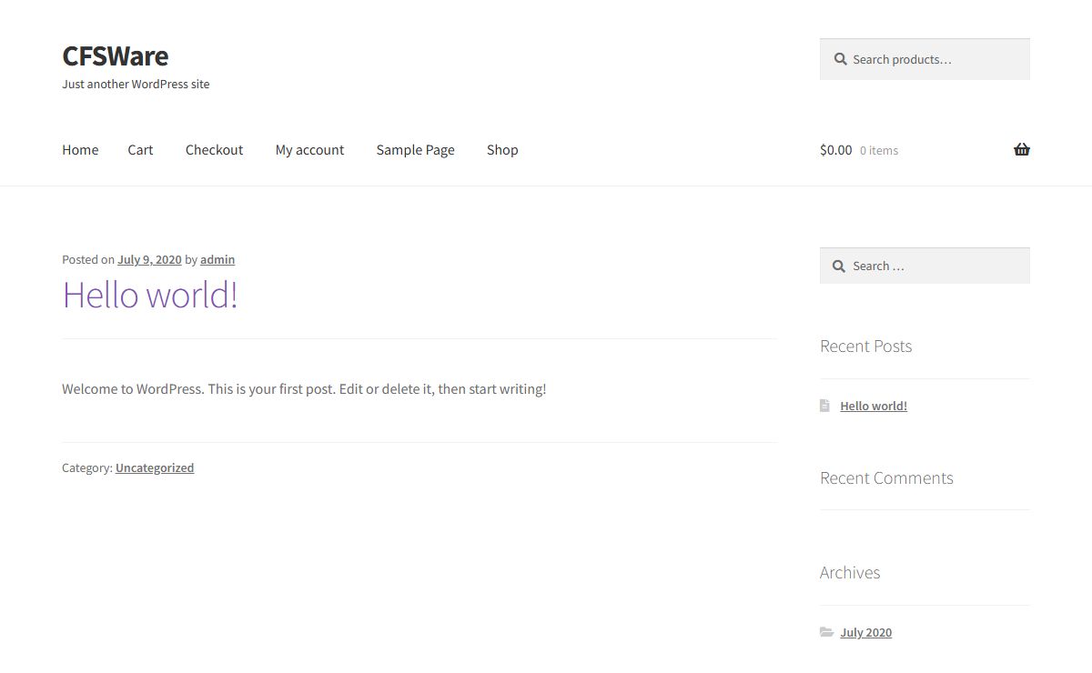Click the Archives heading
The width and height of the screenshot is (1092, 673).
tap(850, 572)
